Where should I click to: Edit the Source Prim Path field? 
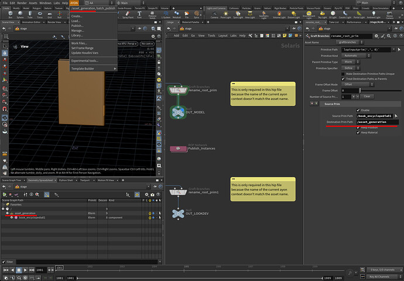375,116
